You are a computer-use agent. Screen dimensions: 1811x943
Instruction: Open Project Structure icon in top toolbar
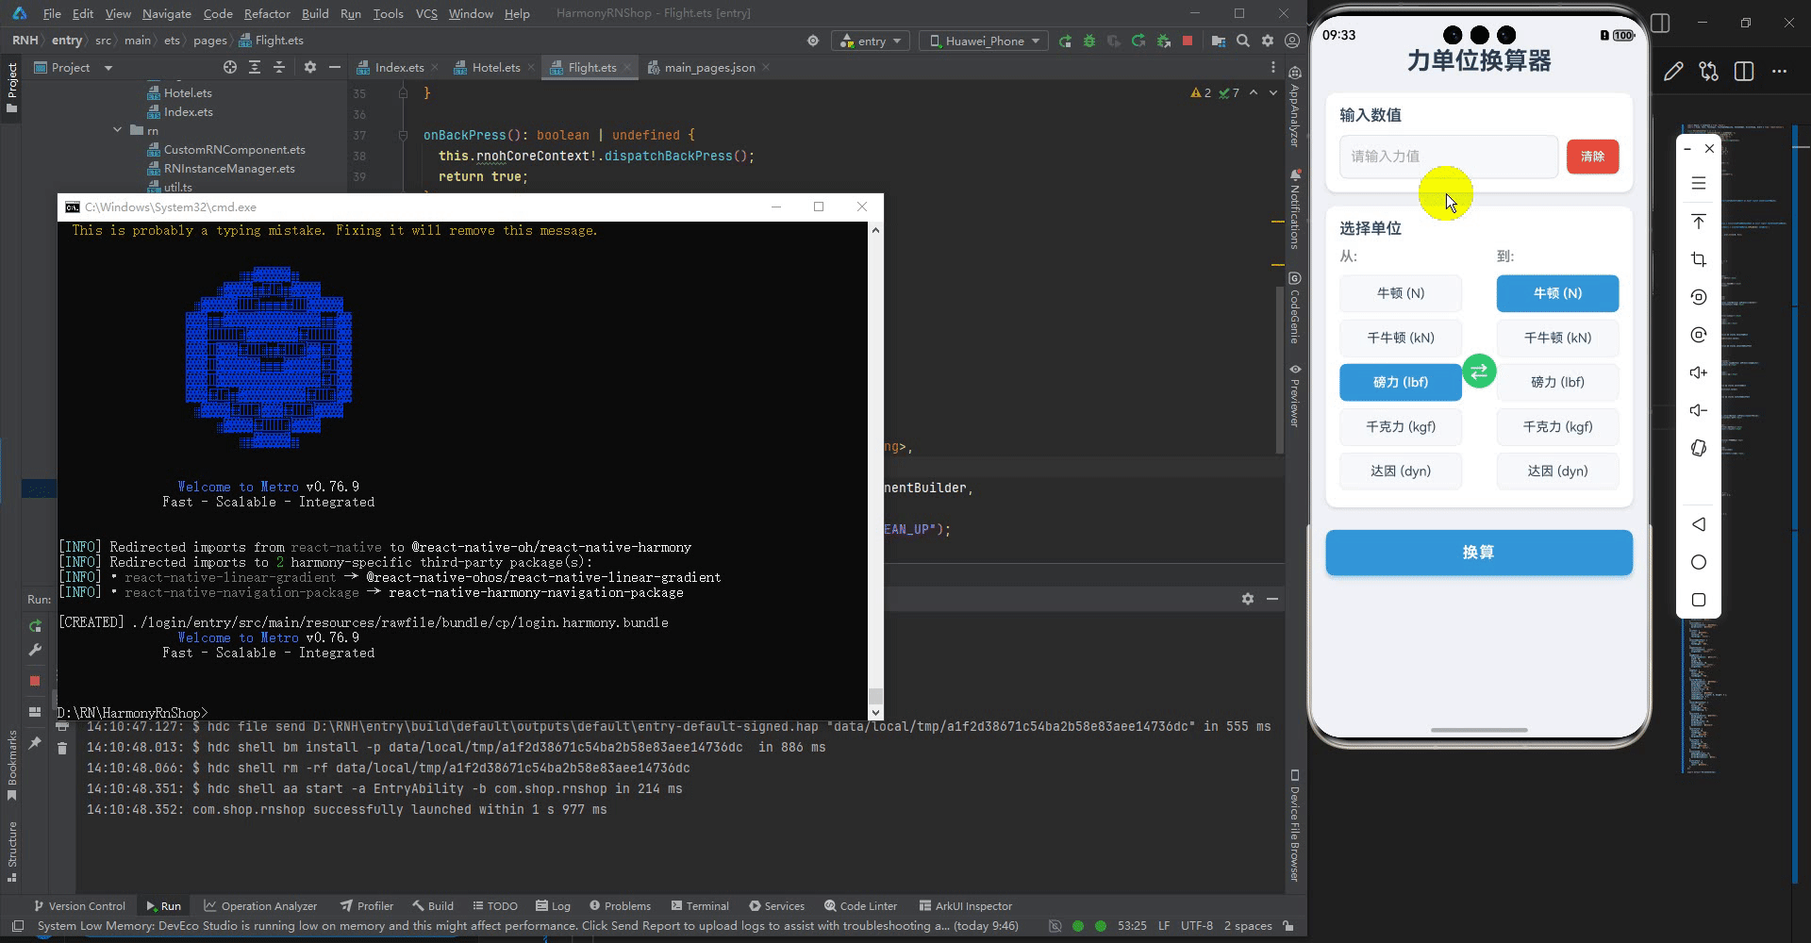pos(1219,41)
